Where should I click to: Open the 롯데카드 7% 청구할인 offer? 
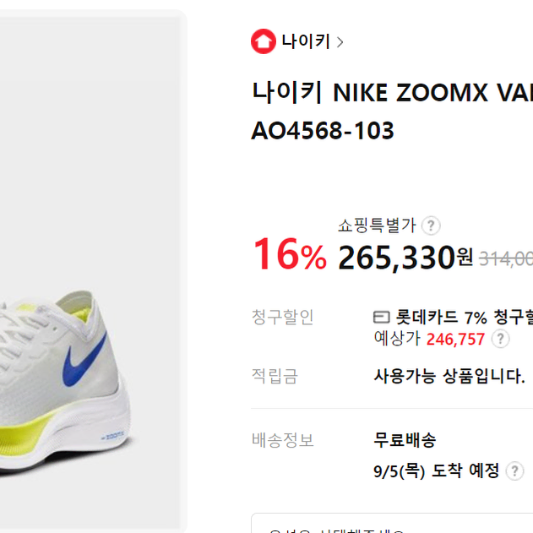click(x=465, y=317)
